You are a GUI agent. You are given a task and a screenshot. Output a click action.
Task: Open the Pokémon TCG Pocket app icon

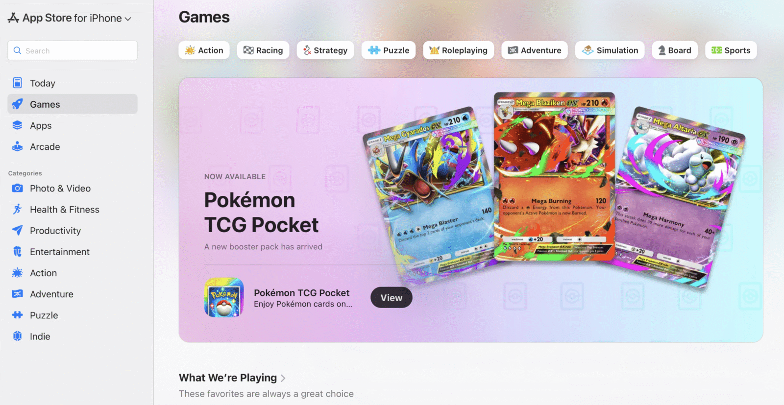(x=224, y=297)
